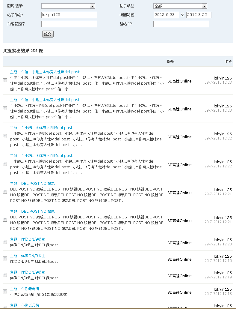Open the third result's 小越 title link
The image size is (236, 309).
(47, 128)
